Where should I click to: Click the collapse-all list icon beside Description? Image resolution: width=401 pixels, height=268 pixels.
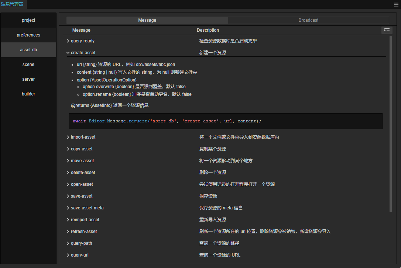point(387,30)
